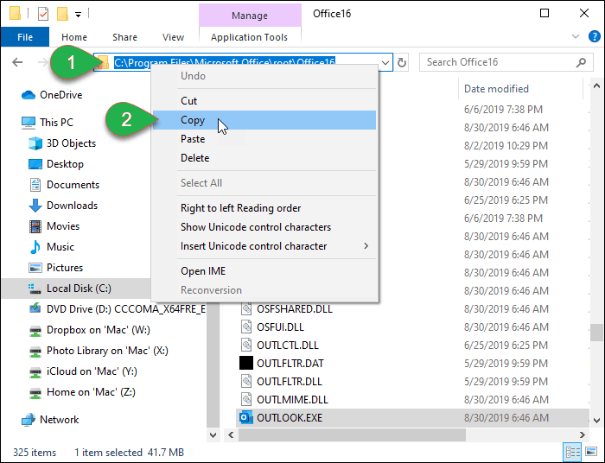Choose Delete in the context menu
605x463 pixels.
click(x=264, y=158)
